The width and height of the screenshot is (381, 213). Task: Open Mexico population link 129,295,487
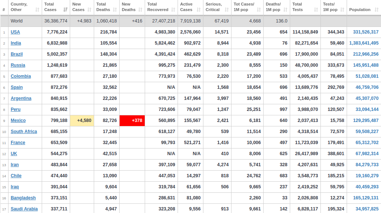click(366, 121)
